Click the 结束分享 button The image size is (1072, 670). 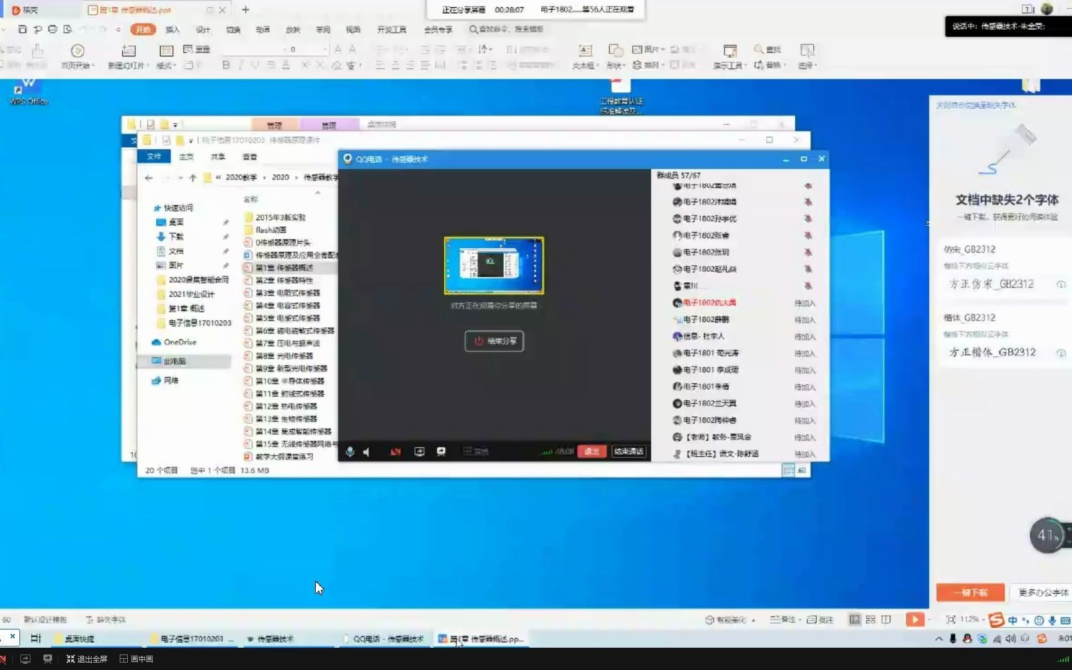(494, 341)
